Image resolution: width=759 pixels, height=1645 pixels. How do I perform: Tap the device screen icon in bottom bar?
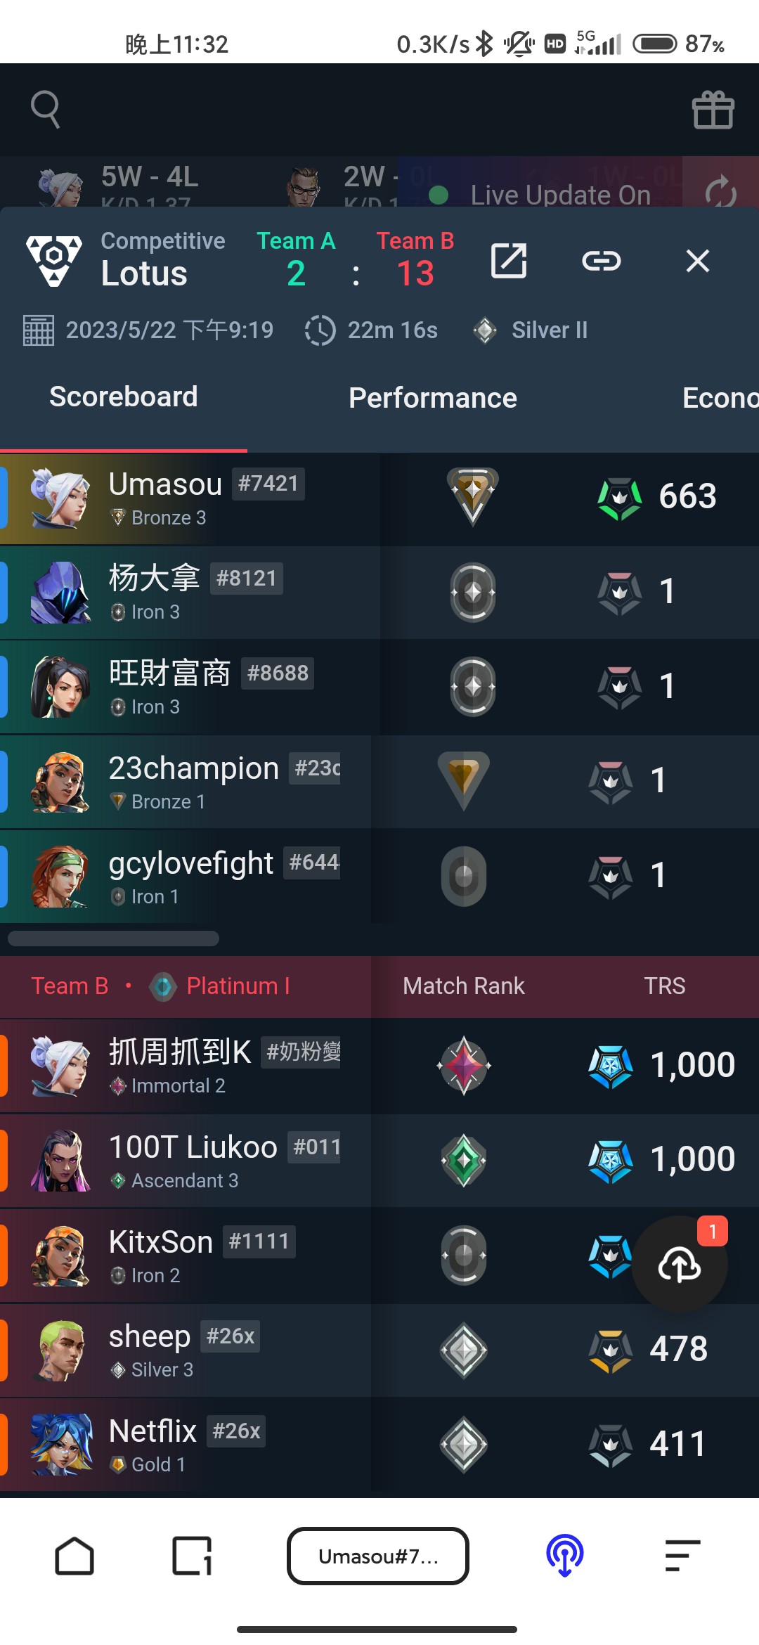(192, 1556)
